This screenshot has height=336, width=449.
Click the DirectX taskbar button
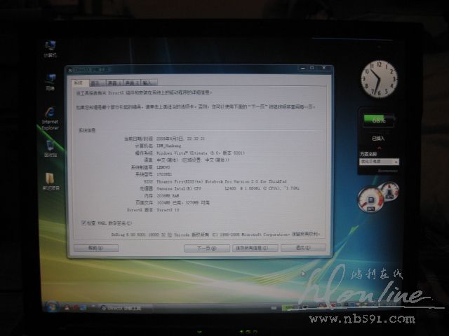pos(123,308)
